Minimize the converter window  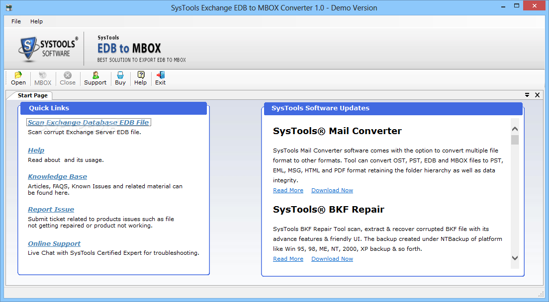(503, 6)
